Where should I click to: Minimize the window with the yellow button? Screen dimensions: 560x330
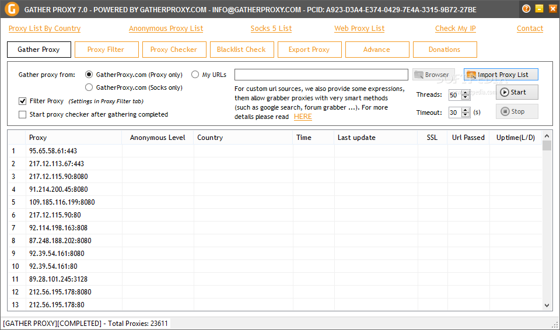pyautogui.click(x=538, y=9)
